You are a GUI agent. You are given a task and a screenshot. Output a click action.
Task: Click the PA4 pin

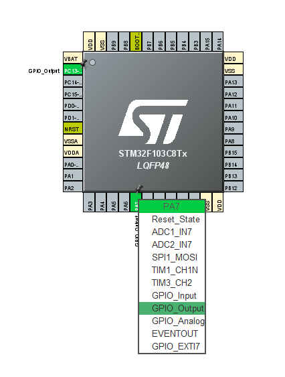(101, 202)
